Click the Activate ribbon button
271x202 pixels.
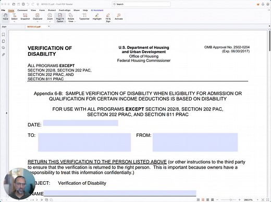point(119,17)
